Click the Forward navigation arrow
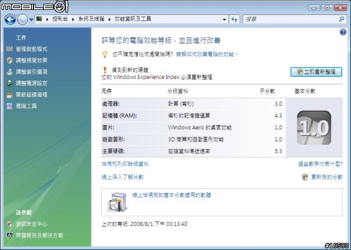351x250 pixels. point(22,20)
